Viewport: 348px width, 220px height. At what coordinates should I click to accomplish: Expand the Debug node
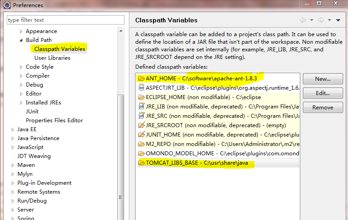tap(21, 85)
